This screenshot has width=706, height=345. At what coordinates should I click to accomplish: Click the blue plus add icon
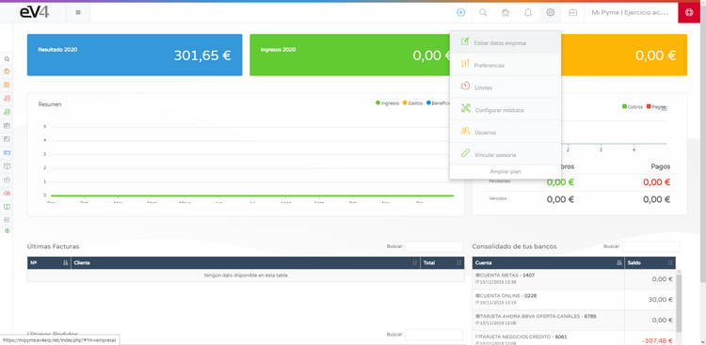coord(460,12)
